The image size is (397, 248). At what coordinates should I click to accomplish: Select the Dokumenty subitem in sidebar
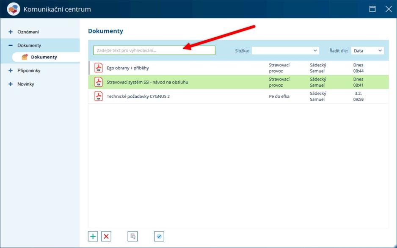click(44, 57)
